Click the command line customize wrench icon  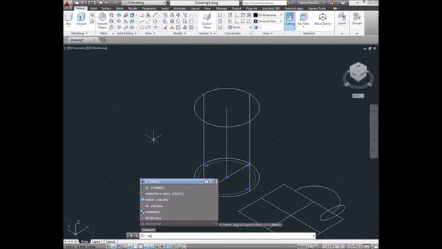(137, 236)
